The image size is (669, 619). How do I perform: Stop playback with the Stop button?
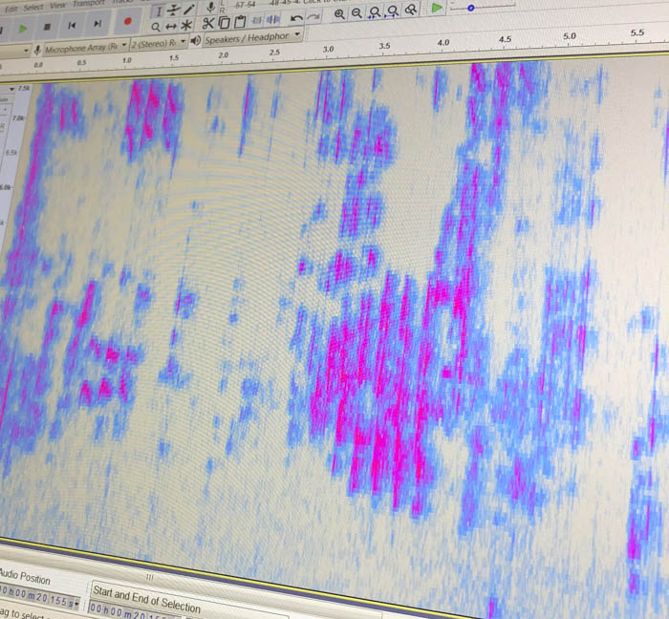(47, 27)
